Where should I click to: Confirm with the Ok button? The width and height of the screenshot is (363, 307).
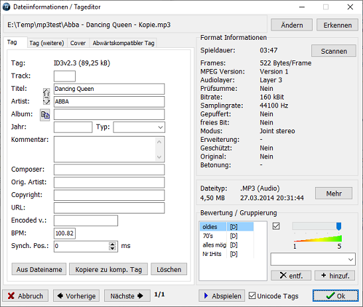coord(335,296)
